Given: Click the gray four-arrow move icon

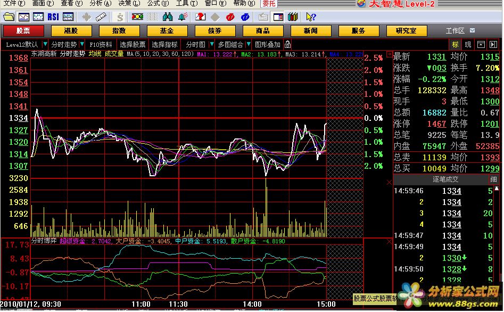Looking at the screenshot, I should tap(86, 17).
